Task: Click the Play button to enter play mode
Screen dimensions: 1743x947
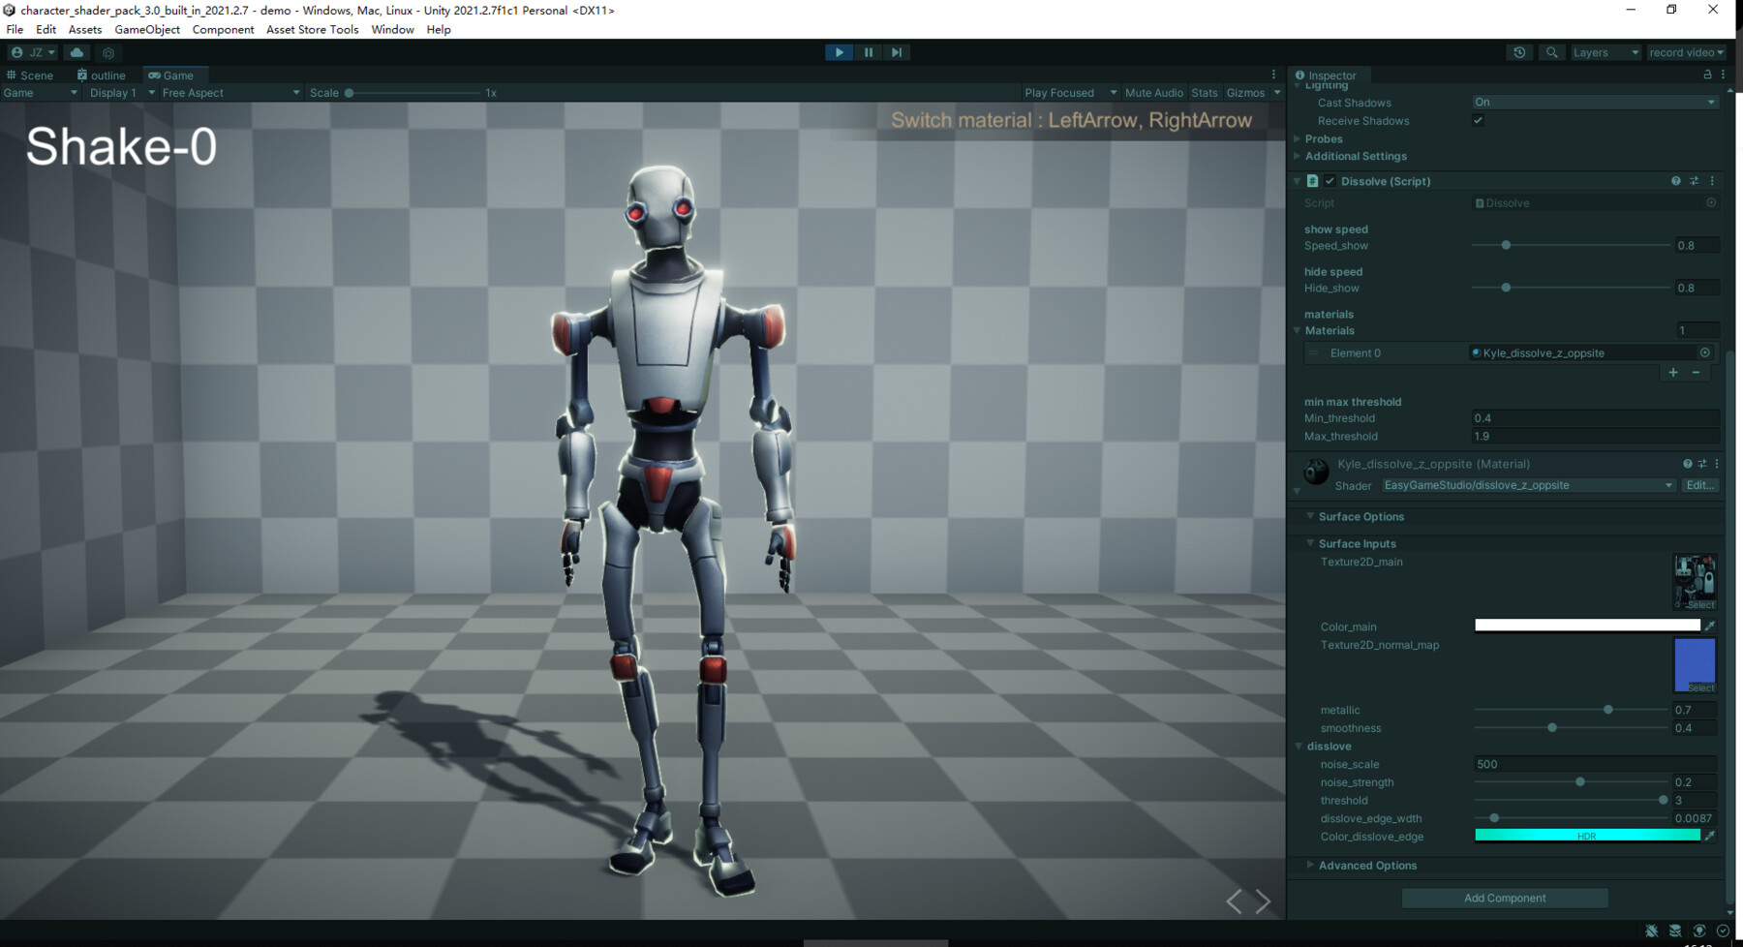Action: click(x=838, y=52)
